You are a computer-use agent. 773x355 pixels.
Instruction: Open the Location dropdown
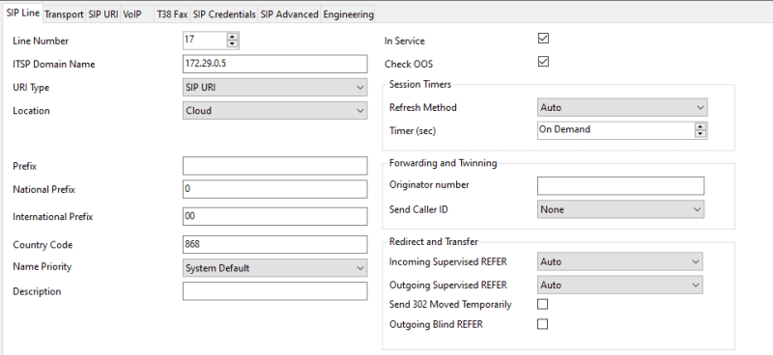click(275, 110)
